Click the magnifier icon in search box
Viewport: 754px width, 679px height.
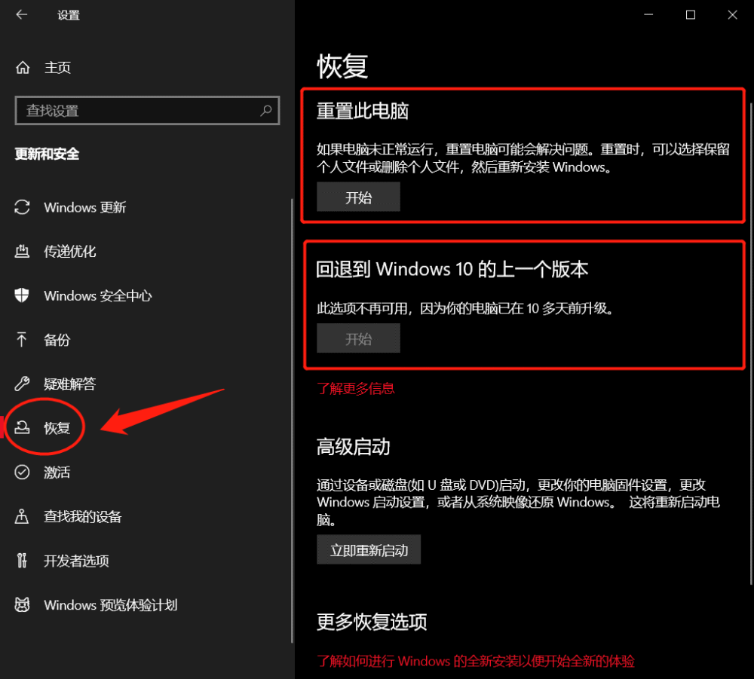click(266, 111)
